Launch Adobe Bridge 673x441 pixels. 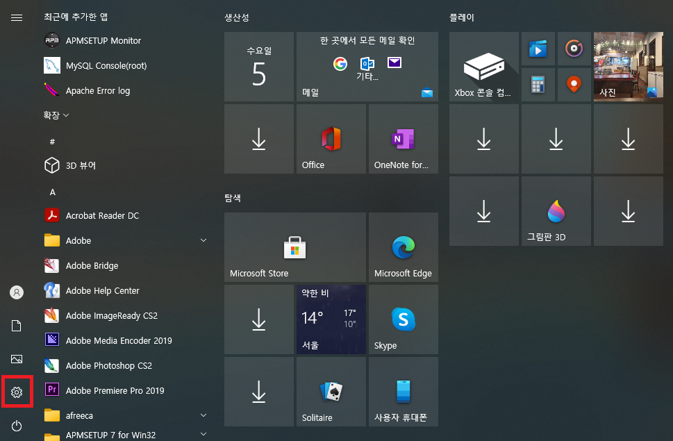(x=124, y=265)
